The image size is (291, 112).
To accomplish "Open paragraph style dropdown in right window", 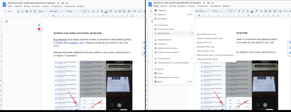I will point(202,11).
